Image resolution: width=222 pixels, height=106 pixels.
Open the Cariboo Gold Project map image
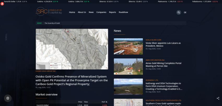(x=72, y=49)
